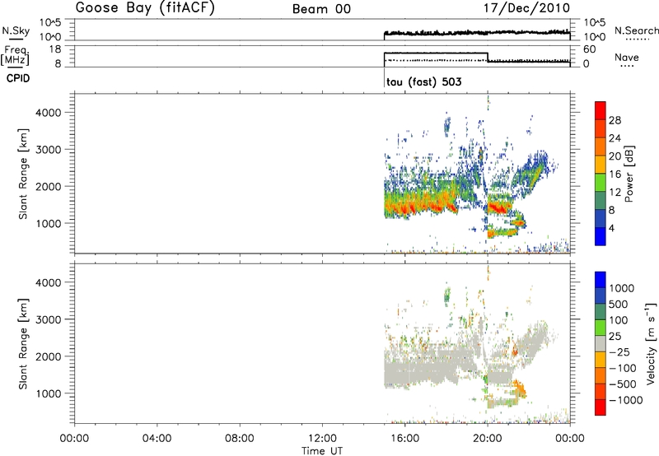The image size is (659, 456).
Task: Click the 'Velocity [m s-1]' colorbar label
Action: [651, 343]
